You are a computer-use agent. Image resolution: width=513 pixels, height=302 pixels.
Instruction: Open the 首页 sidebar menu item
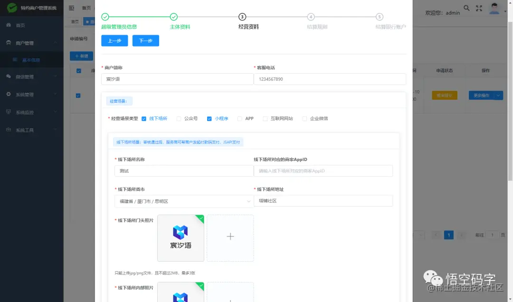coord(32,25)
